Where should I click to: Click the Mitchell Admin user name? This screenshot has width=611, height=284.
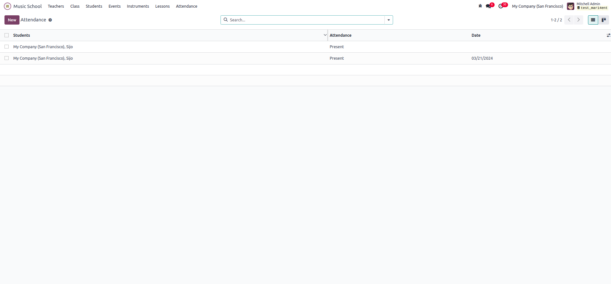[x=588, y=4]
